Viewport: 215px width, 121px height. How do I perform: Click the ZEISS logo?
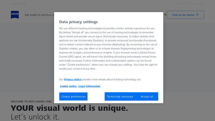point(15,15)
